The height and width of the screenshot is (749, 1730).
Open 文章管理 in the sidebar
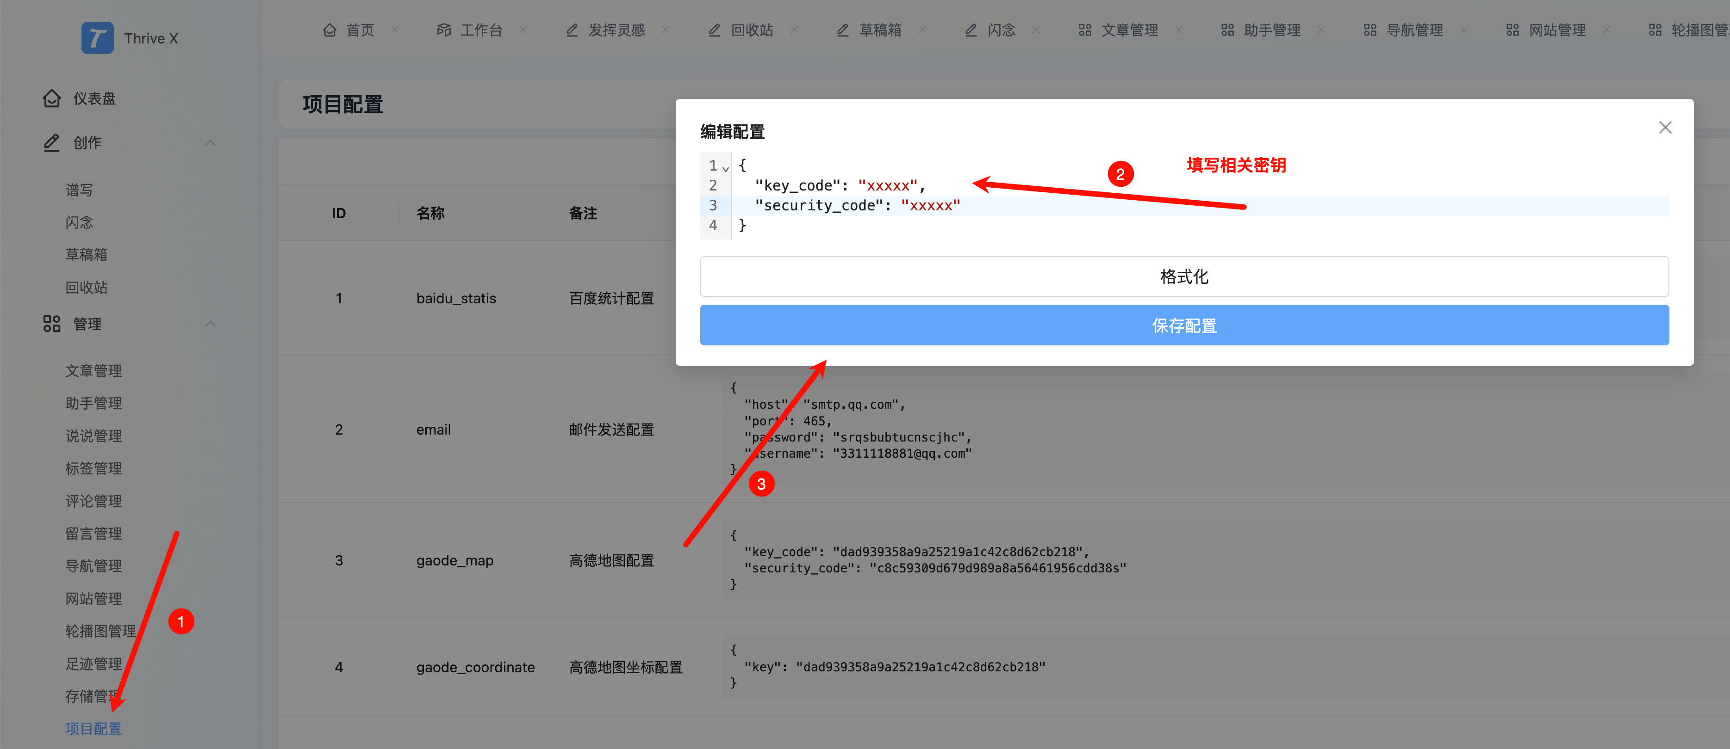93,371
